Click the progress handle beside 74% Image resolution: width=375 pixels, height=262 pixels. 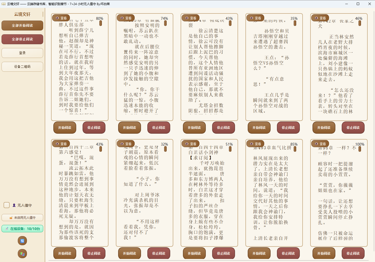click(x=165, y=23)
